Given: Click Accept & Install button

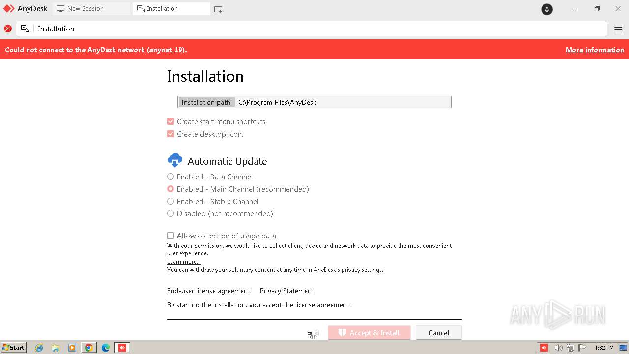Looking at the screenshot, I should click(x=369, y=333).
